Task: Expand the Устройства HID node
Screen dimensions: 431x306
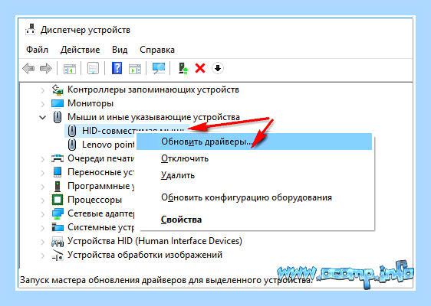Action: click(43, 242)
